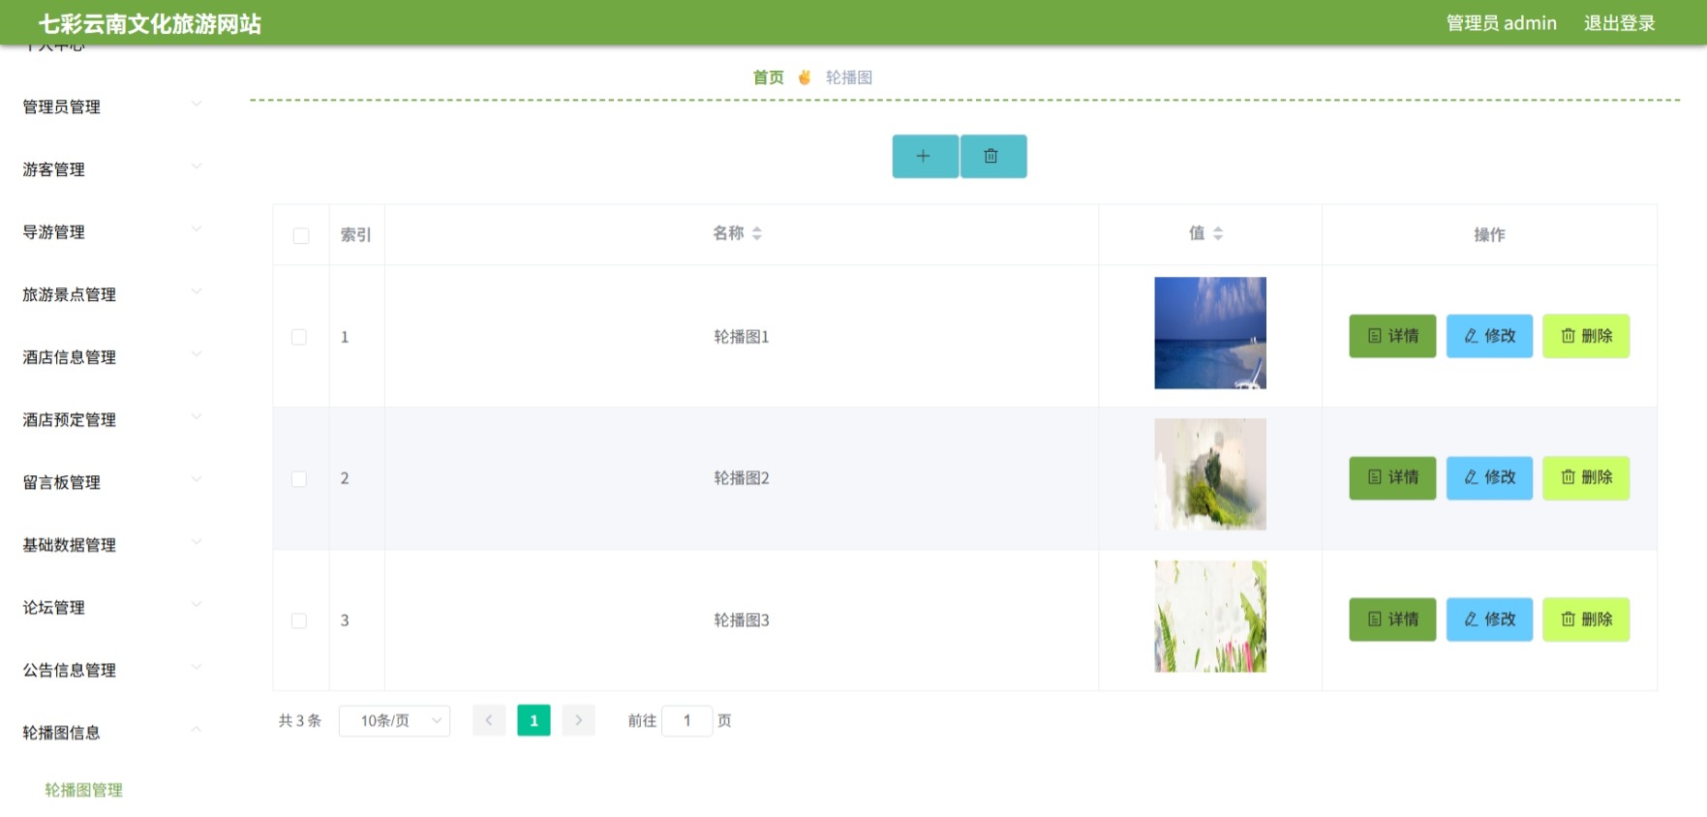Open the 10条/页 page size dropdown
Viewport: 1707px width, 817px height.
[394, 720]
